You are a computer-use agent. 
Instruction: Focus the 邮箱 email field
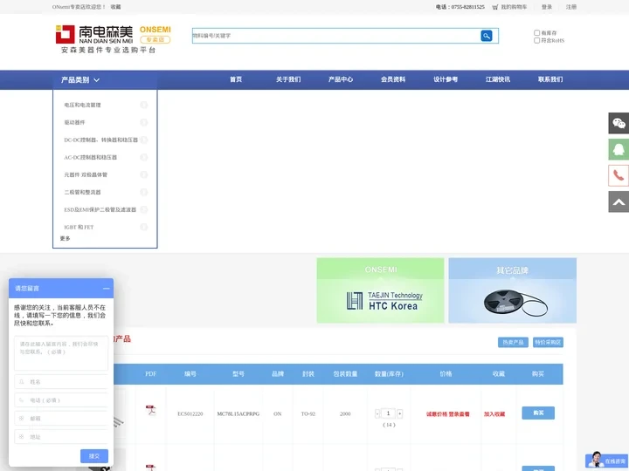pos(61,418)
